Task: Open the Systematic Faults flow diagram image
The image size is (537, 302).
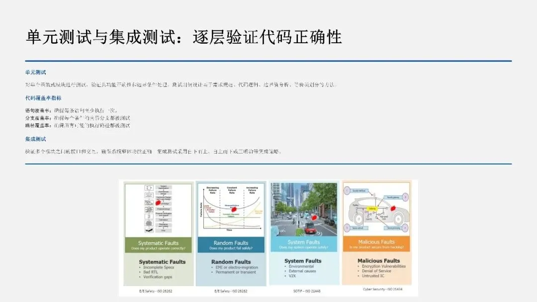Action: (x=158, y=210)
